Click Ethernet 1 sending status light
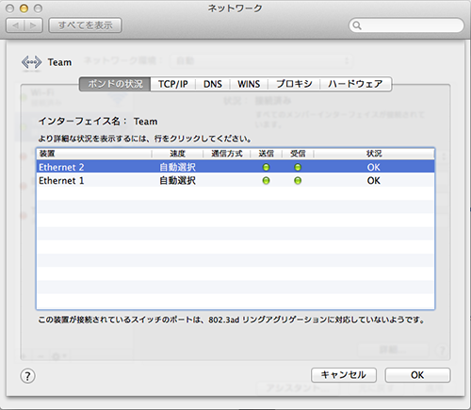 click(x=266, y=181)
